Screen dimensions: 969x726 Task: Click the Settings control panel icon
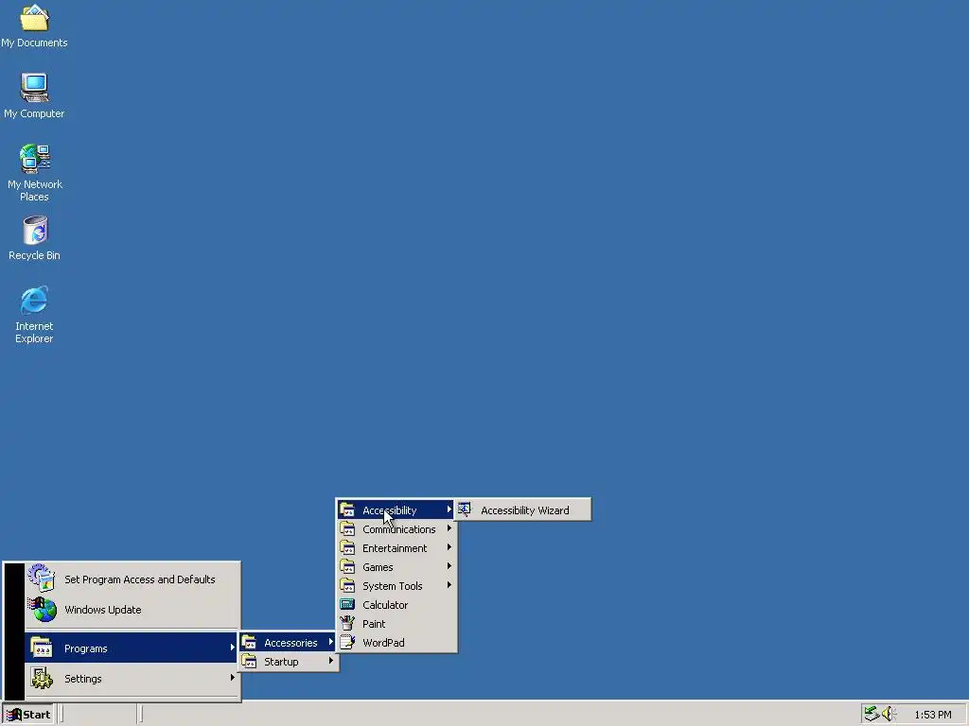click(42, 678)
